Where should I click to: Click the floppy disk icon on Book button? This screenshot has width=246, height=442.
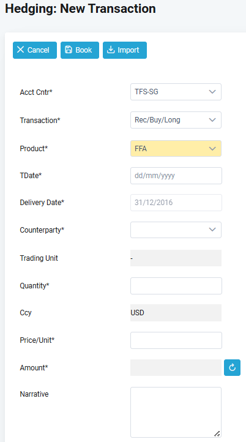click(69, 50)
